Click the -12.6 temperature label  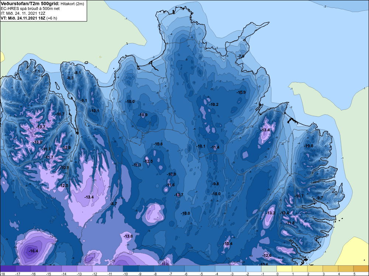click(x=267, y=255)
